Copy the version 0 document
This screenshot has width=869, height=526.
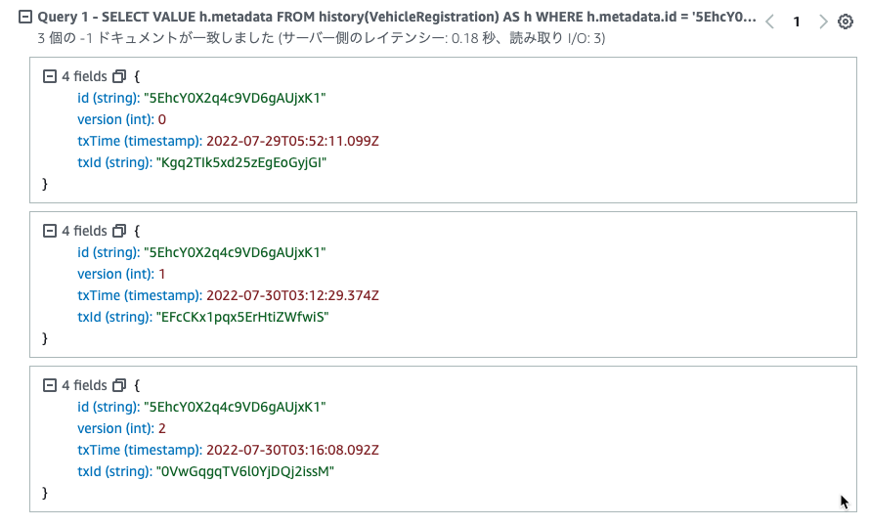[119, 76]
